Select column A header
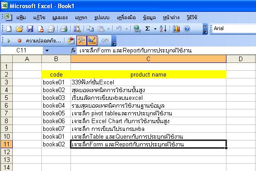The height and width of the screenshot is (171, 256). pyautogui.click(x=27, y=59)
